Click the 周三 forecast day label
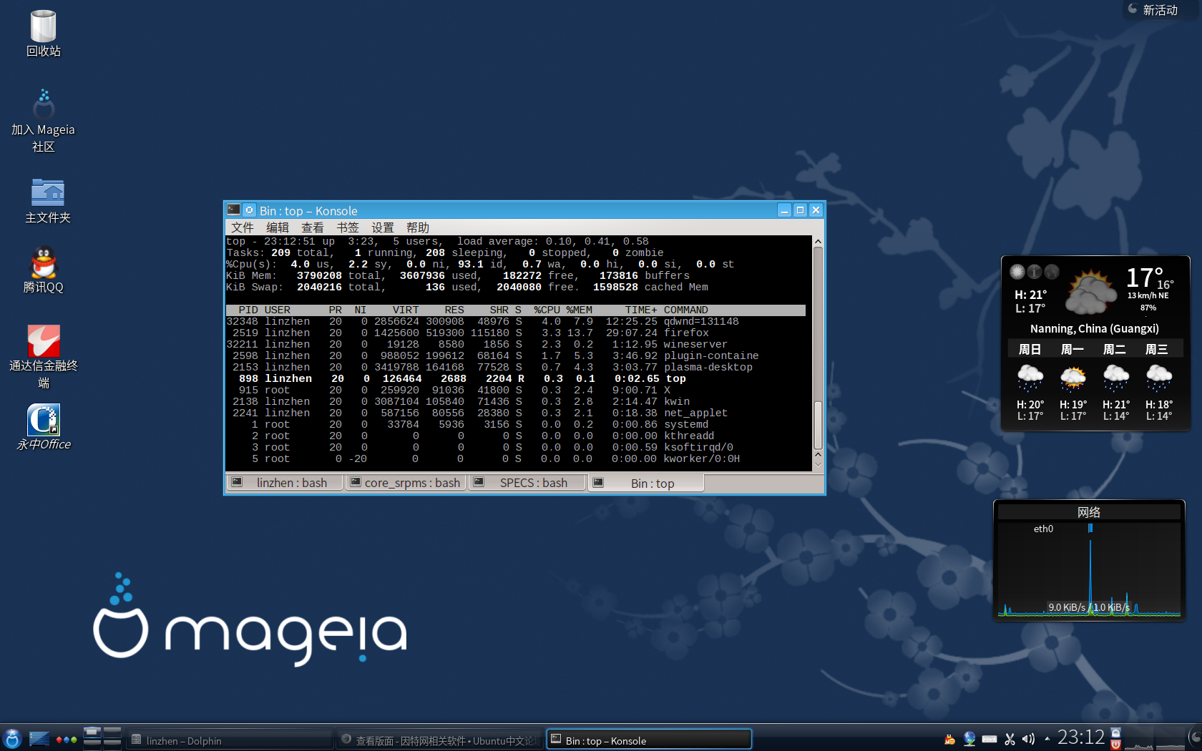The image size is (1202, 751). (1157, 349)
